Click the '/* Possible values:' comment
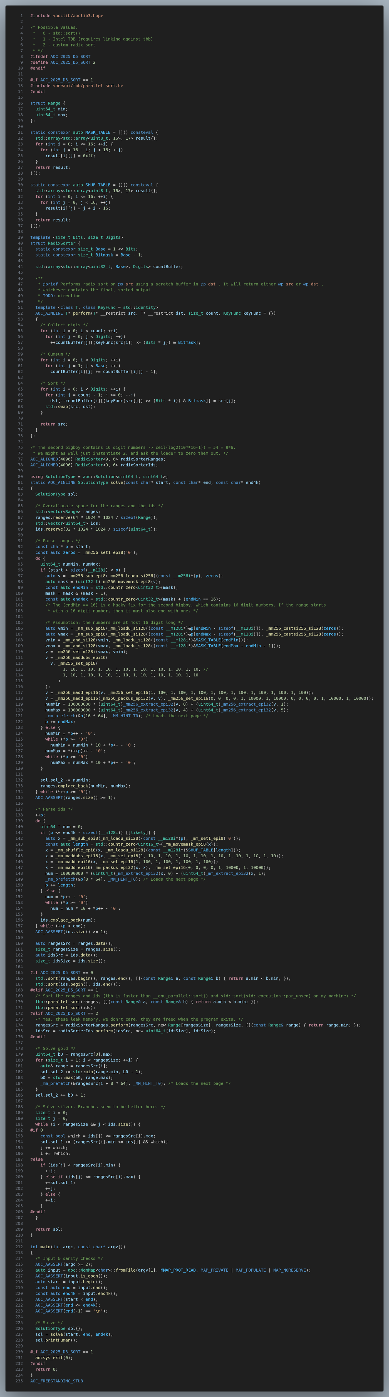389x1397 pixels. tap(53, 28)
